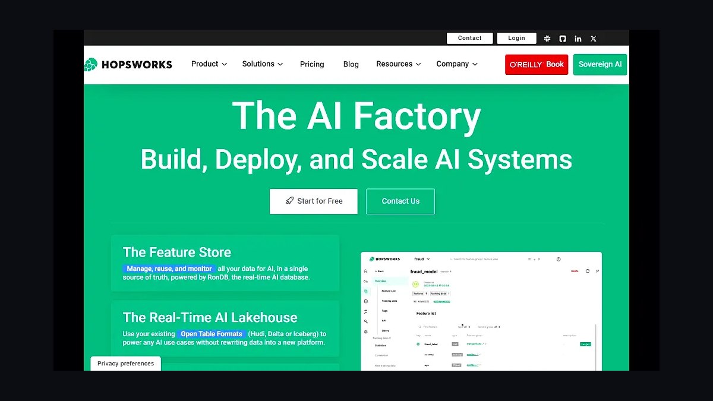Click the product demo screenshot
This screenshot has height=401, width=713.
point(481,311)
